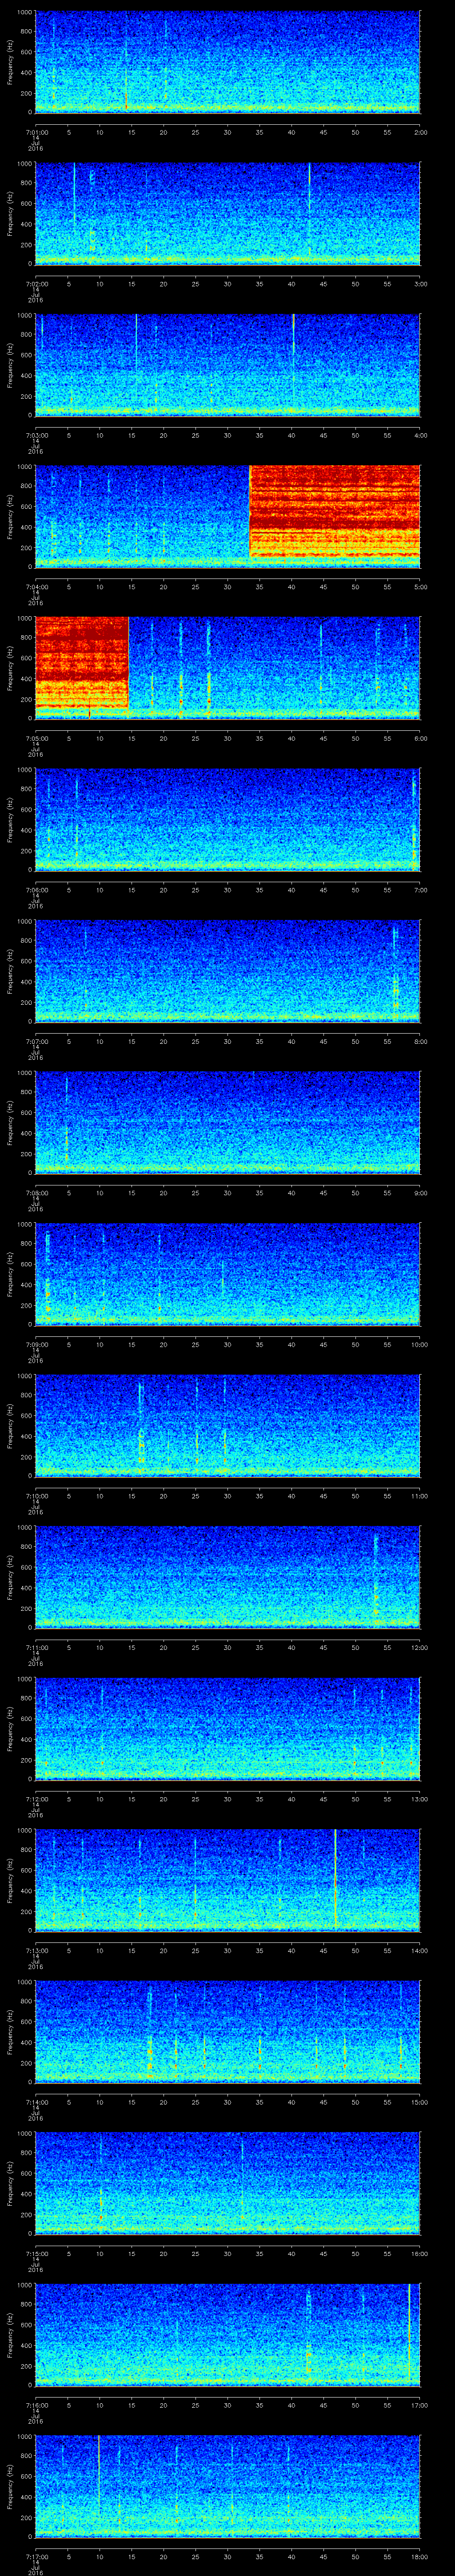Viewport: 455px width, 2576px height.
Task: Open the spectrogram panel starting at 7:07:00
Action: (227, 971)
